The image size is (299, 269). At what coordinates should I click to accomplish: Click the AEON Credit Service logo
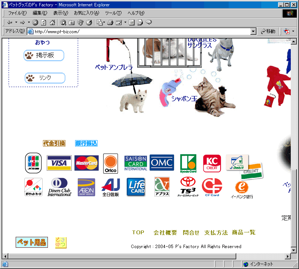86,187
